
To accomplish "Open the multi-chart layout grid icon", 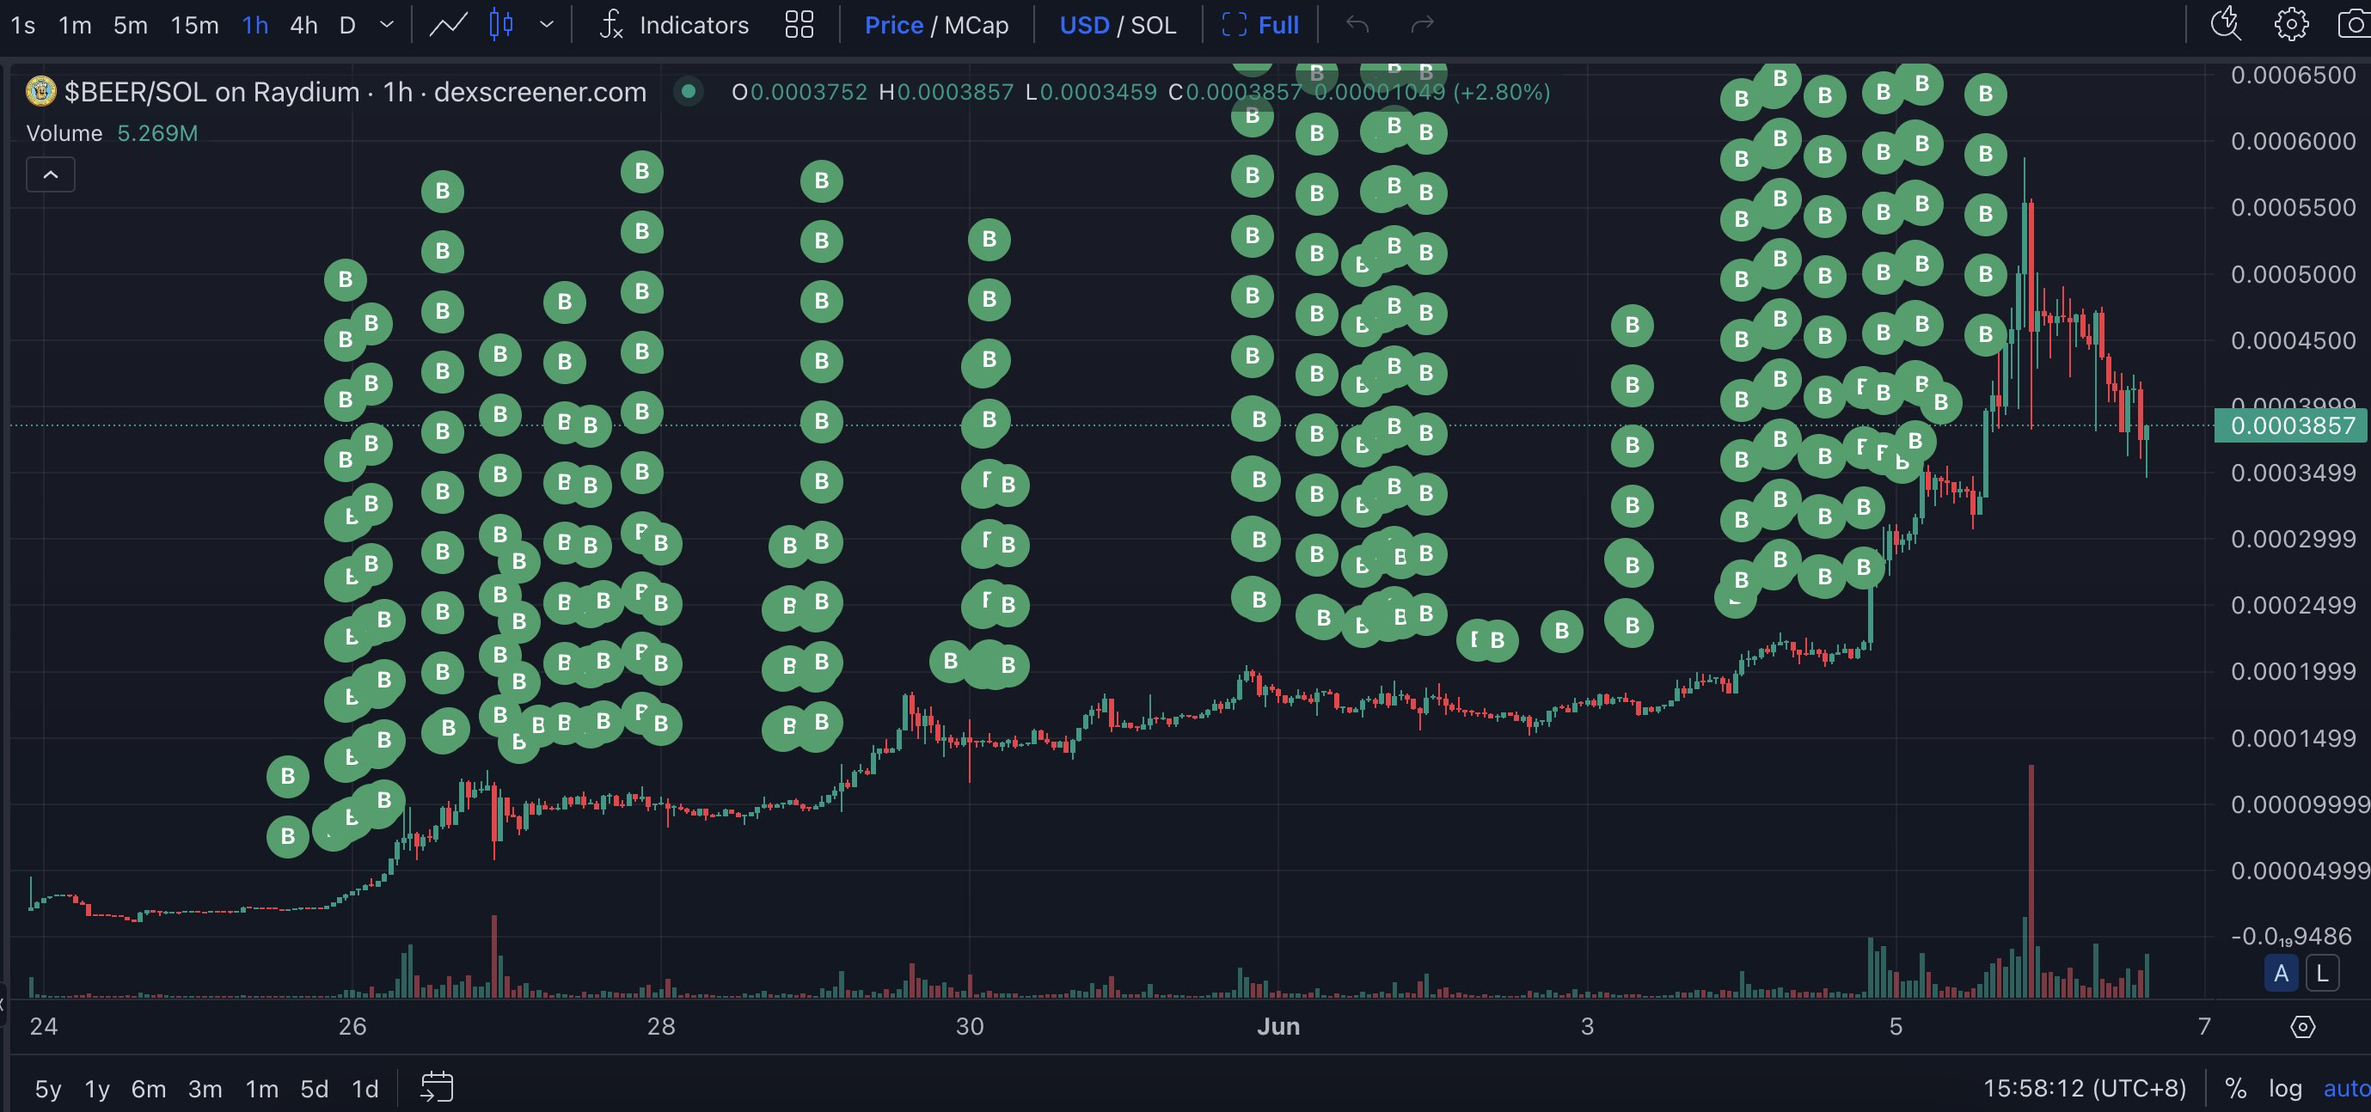I will [x=799, y=25].
